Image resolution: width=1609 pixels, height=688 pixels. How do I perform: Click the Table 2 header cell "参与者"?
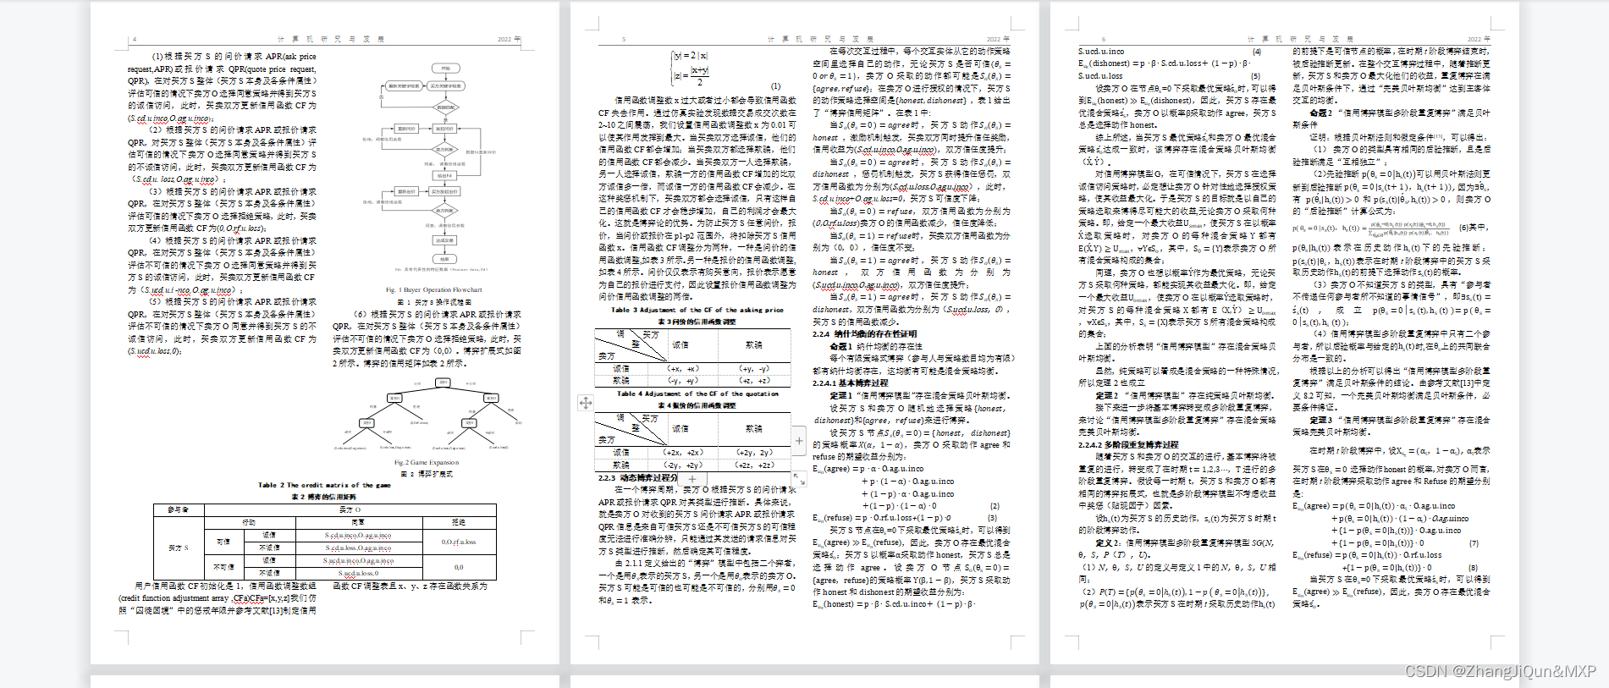point(178,509)
